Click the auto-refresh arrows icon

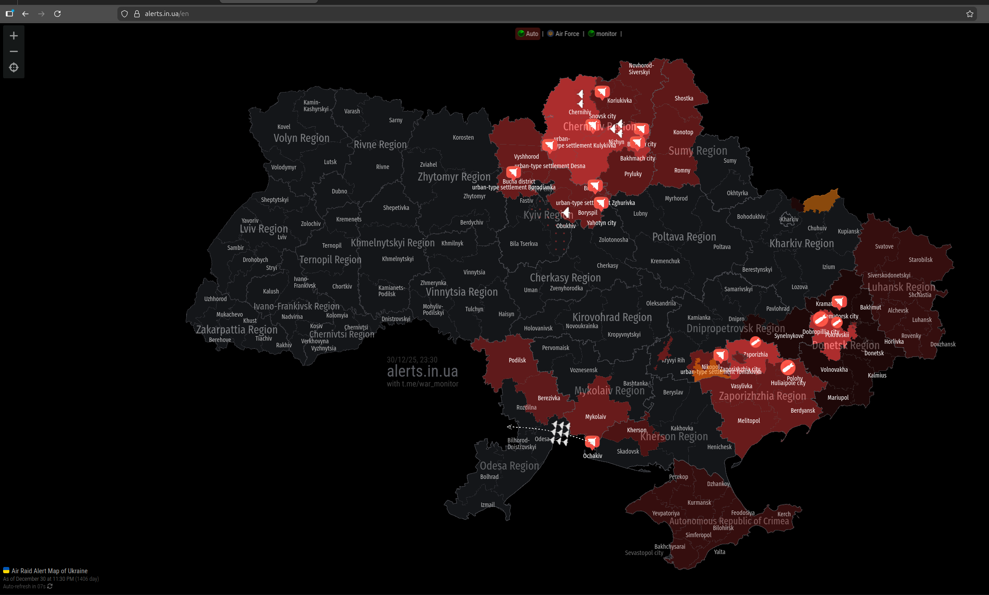(x=50, y=587)
